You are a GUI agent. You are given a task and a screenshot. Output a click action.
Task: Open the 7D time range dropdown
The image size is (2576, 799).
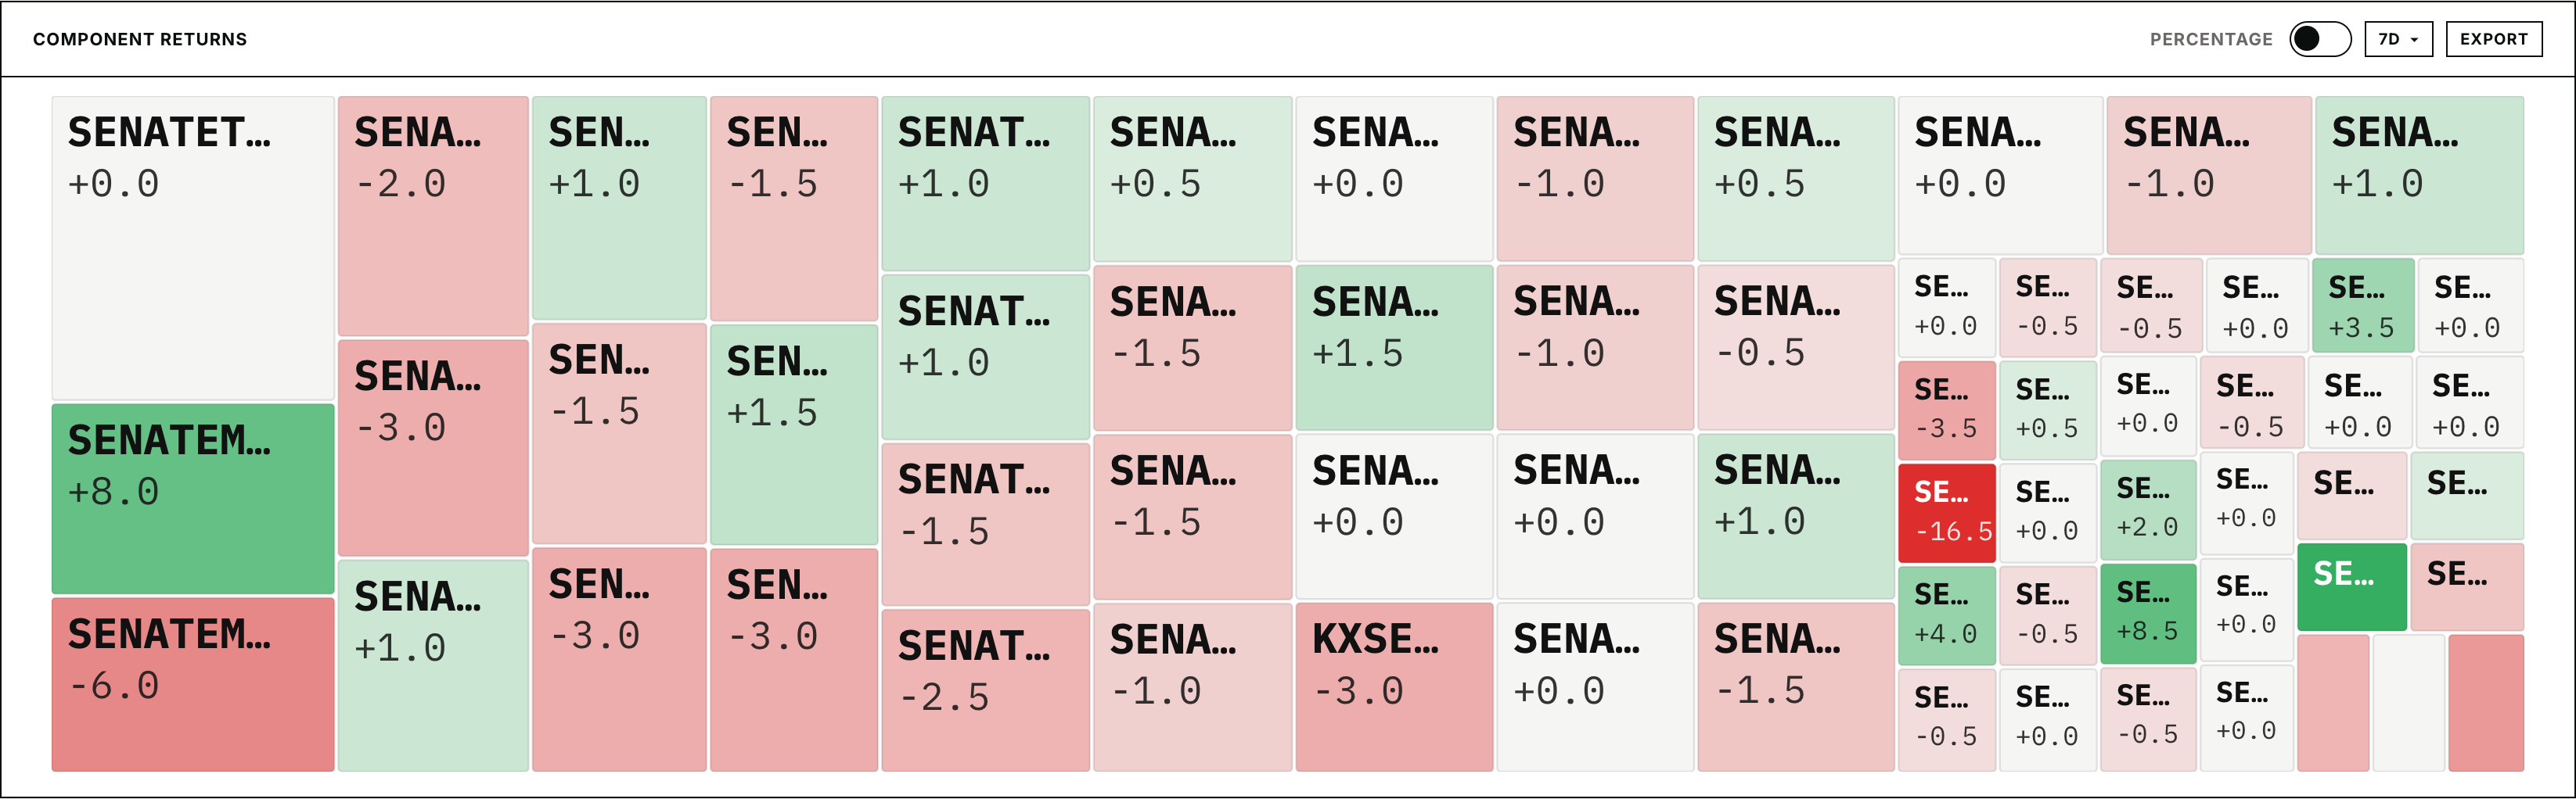(x=2398, y=39)
